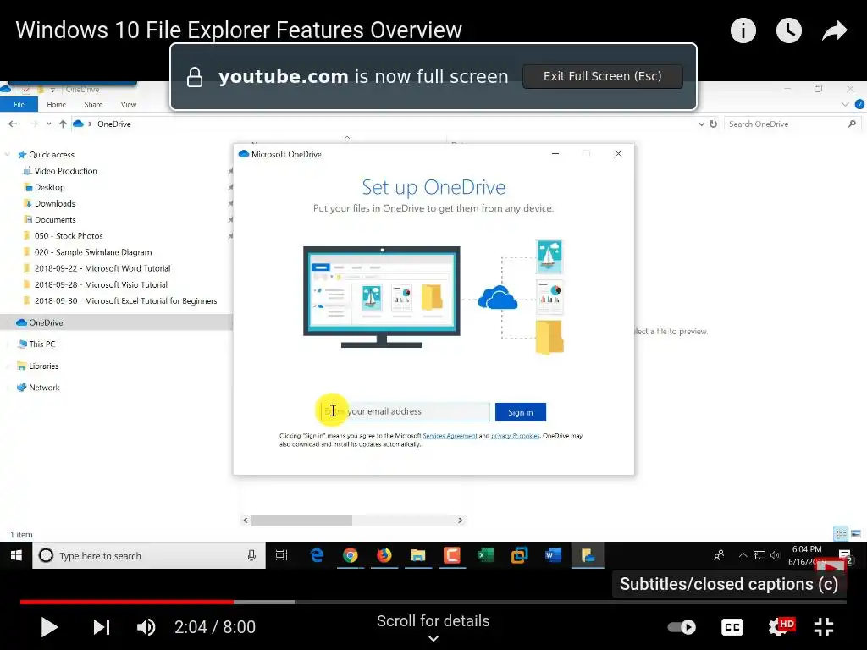This screenshot has height=650, width=867.
Task: Open the privacy & cookies link
Action: point(516,436)
